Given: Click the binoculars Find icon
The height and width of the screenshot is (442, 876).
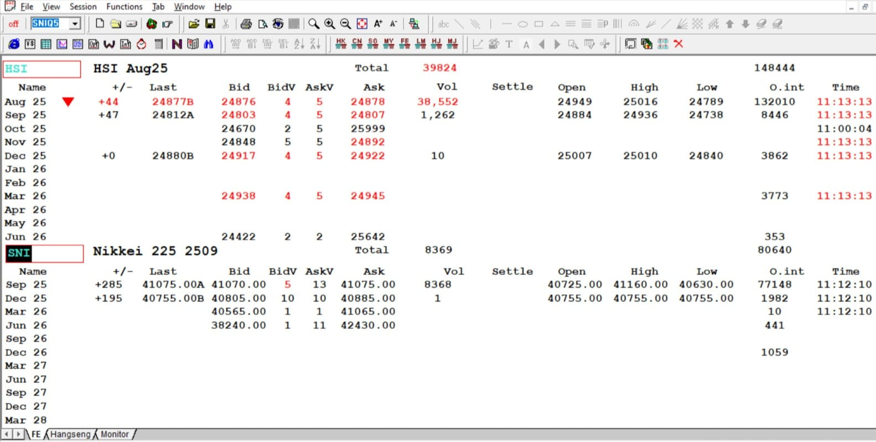Looking at the screenshot, I should [209, 44].
